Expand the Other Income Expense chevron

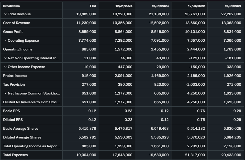pos(5,67)
